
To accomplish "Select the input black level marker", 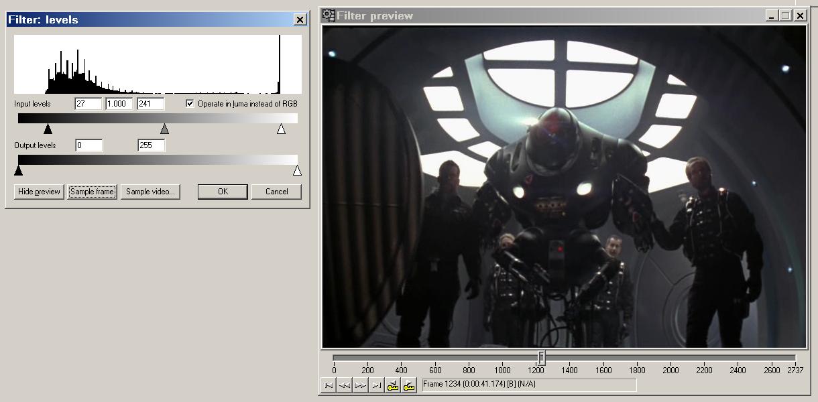I will [x=48, y=129].
